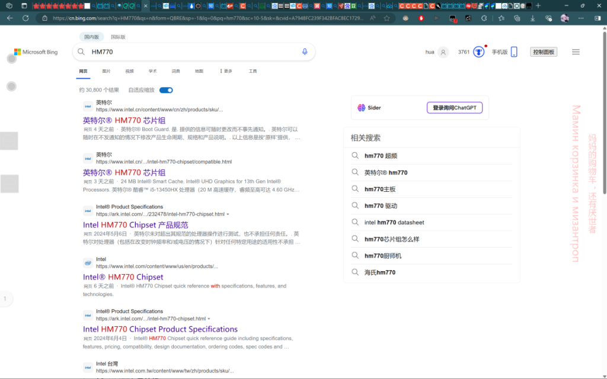Go back using the browser back arrow
This screenshot has height=379, width=607.
tap(9, 18)
